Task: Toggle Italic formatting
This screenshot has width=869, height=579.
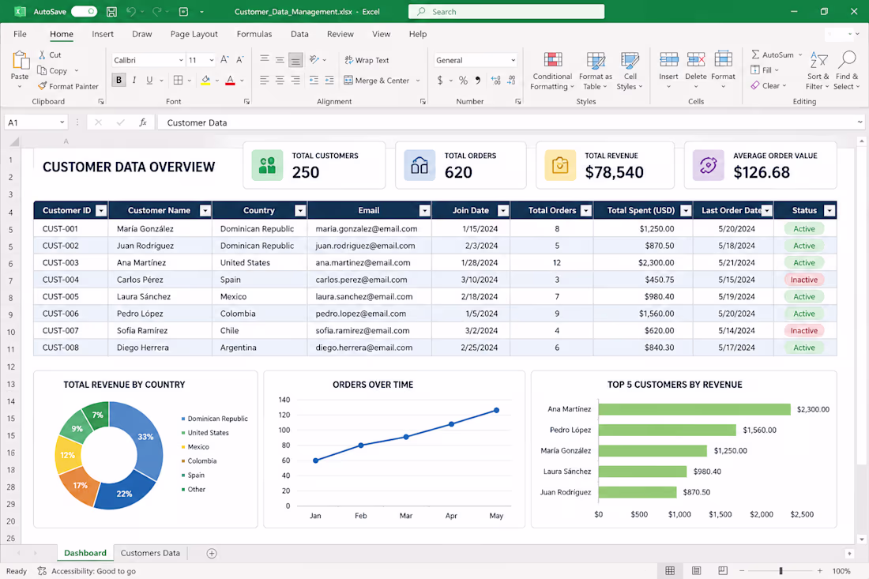Action: [134, 81]
